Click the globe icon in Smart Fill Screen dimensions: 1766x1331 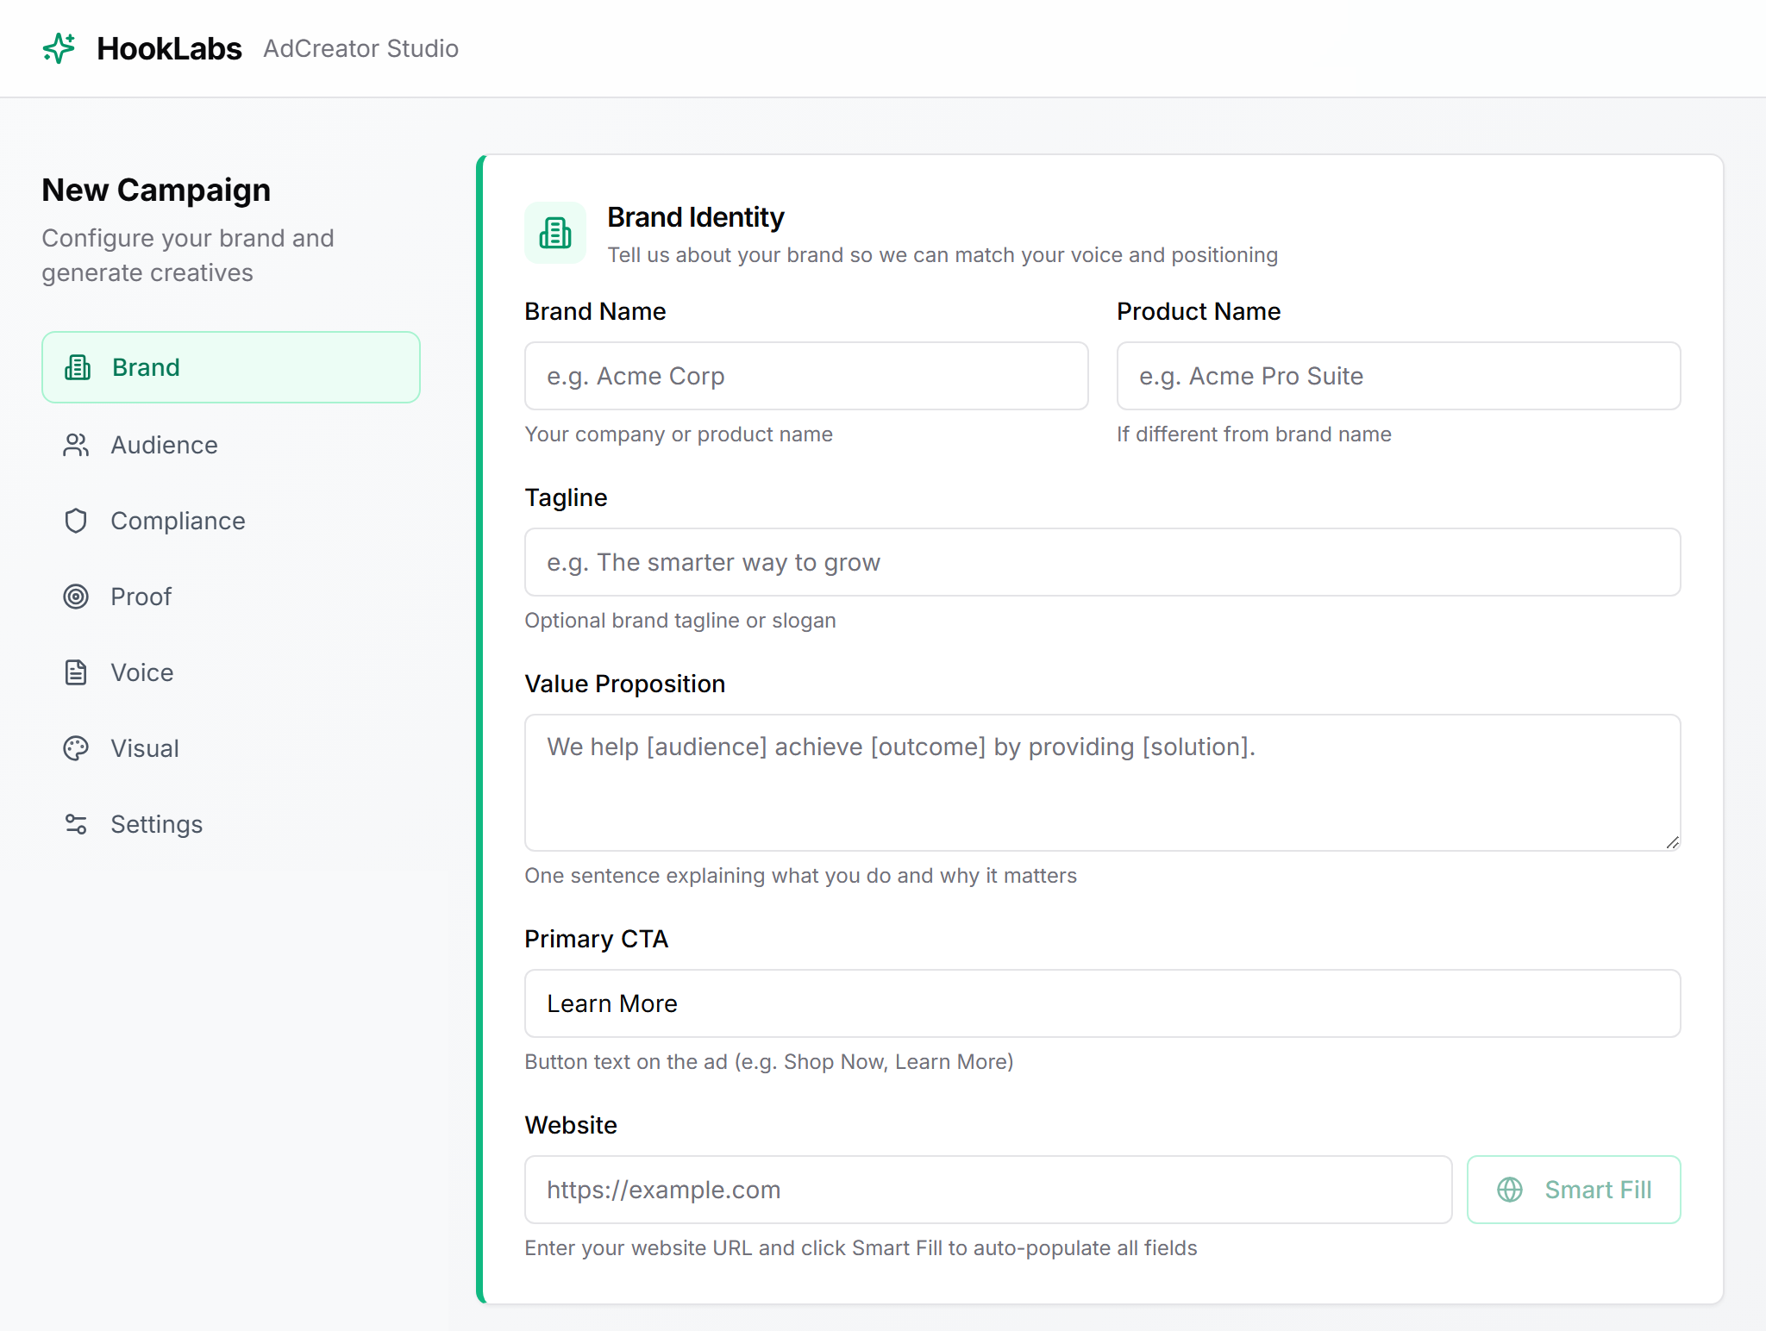tap(1510, 1190)
